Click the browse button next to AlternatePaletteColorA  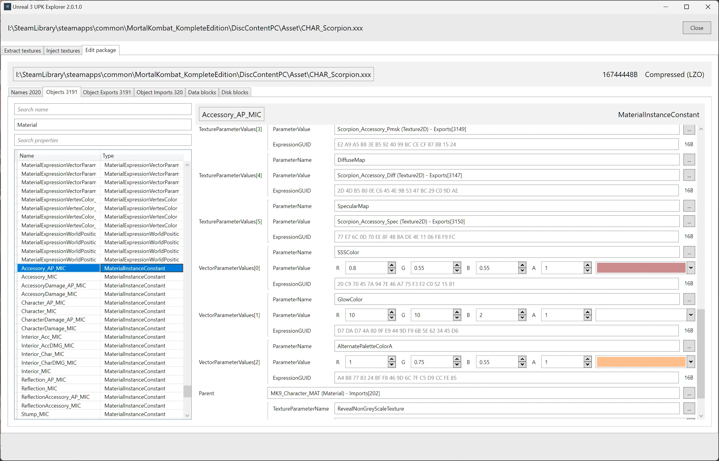point(689,346)
